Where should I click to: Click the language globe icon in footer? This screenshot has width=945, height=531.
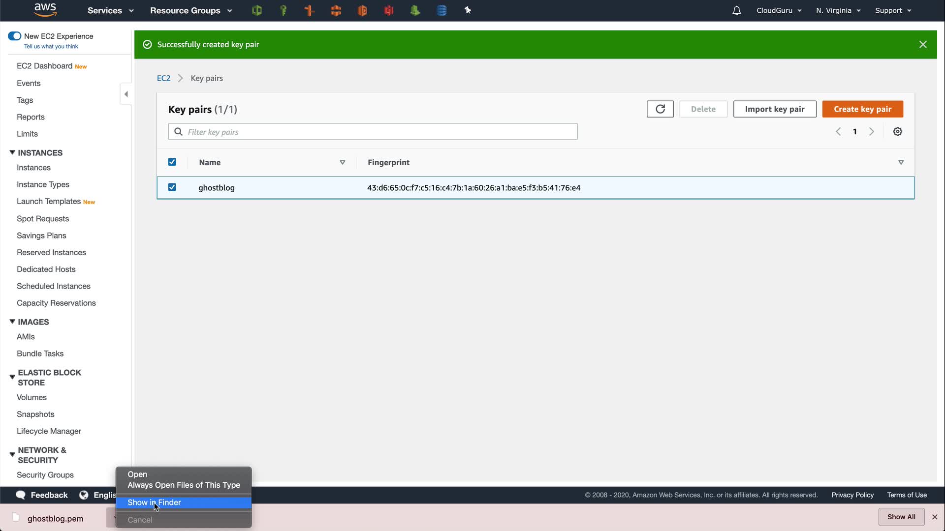pyautogui.click(x=84, y=495)
